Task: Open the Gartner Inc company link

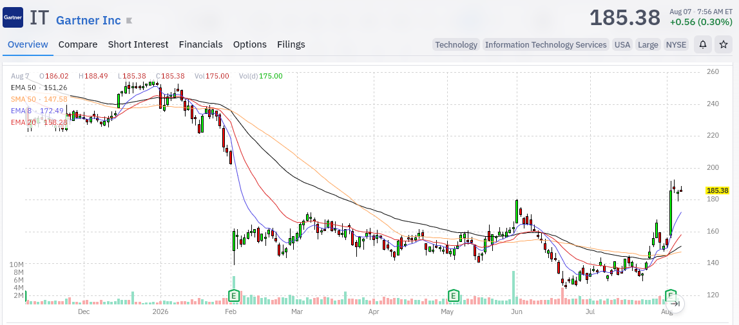Action: pyautogui.click(x=89, y=21)
